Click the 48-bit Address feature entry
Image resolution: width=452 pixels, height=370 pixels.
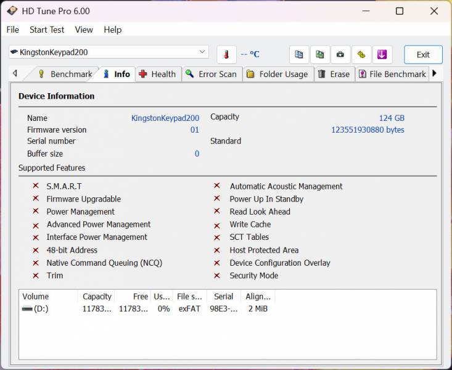[x=72, y=250]
